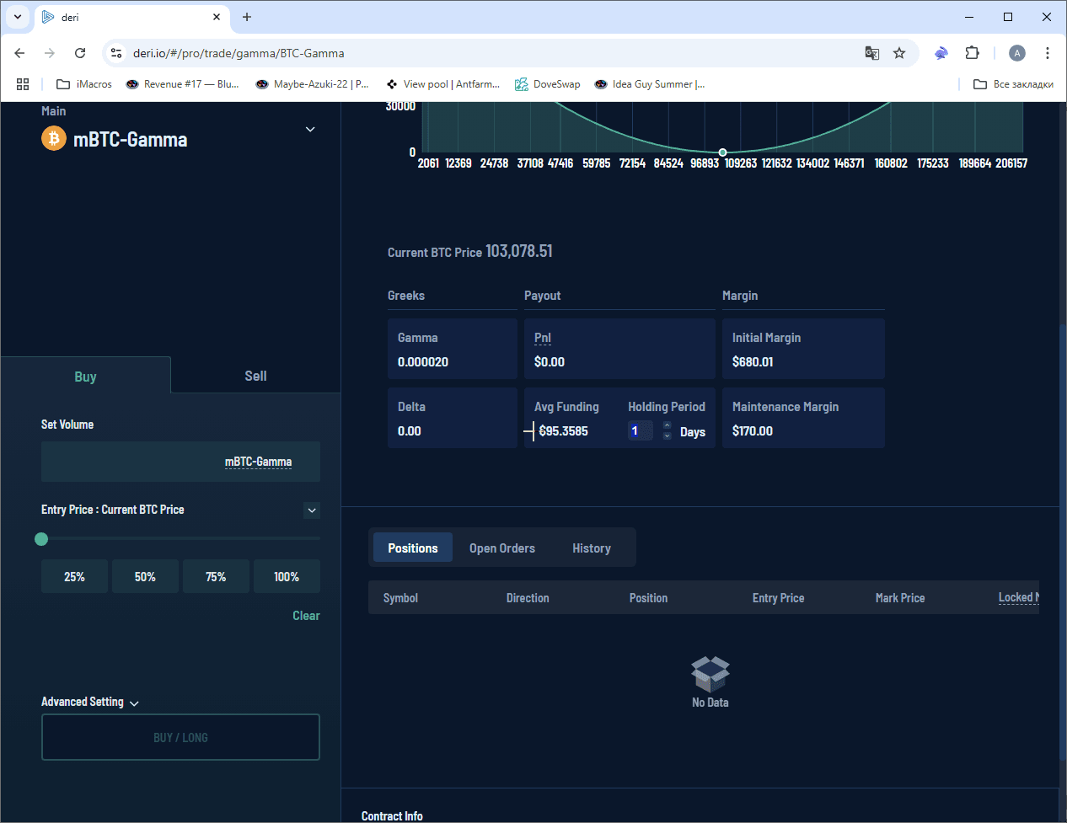Click the Holding Period days input
Screen dimensions: 1067x823
(641, 430)
